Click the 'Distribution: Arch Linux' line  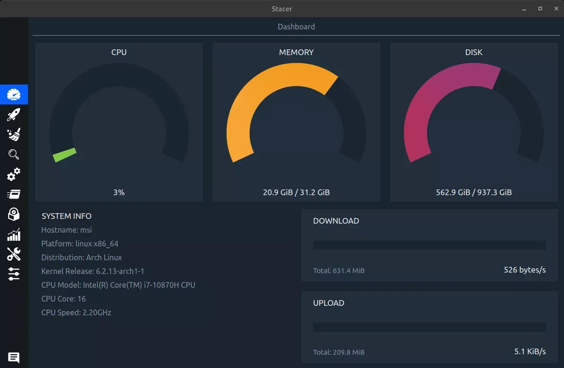coord(82,257)
